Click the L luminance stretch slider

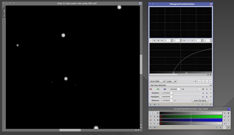(191, 123)
